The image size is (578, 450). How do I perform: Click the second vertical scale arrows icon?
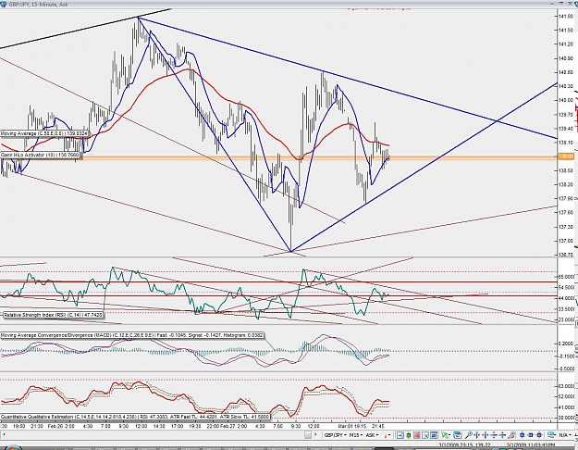502,435
